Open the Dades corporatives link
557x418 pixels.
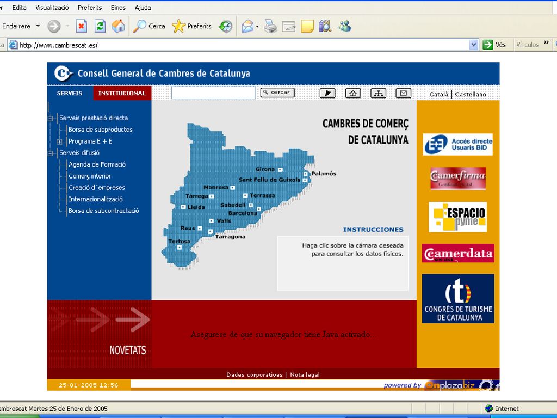pos(255,374)
